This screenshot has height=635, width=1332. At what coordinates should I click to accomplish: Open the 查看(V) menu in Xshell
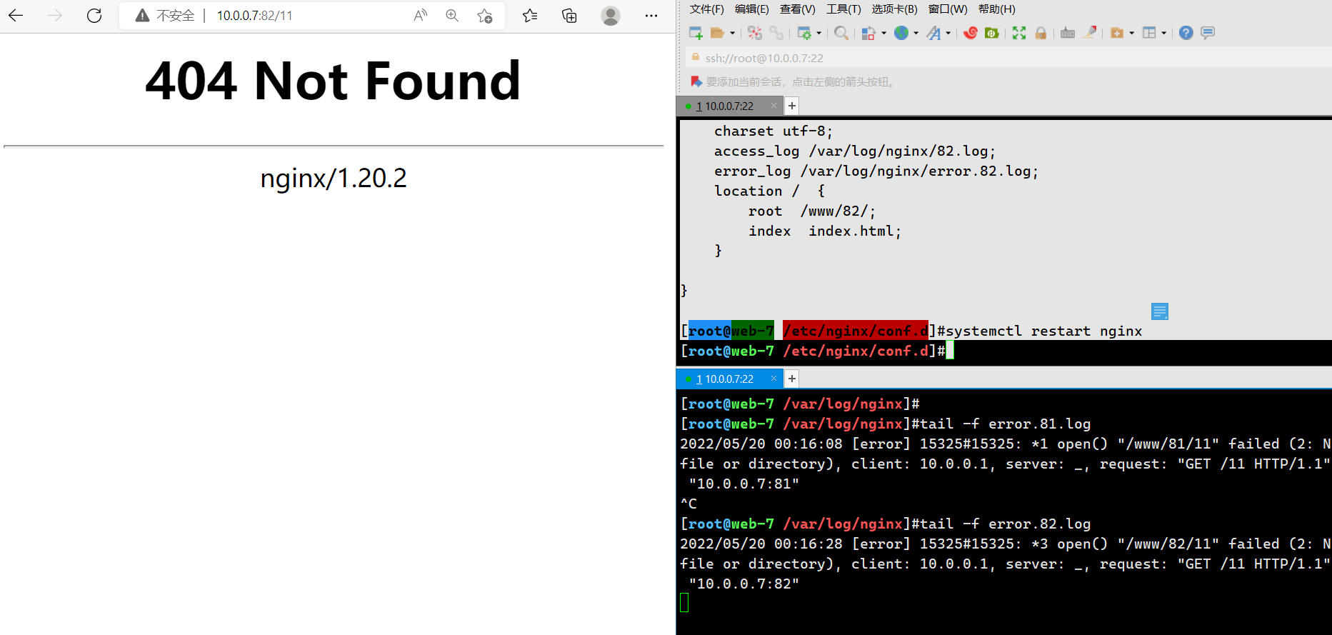pos(798,9)
